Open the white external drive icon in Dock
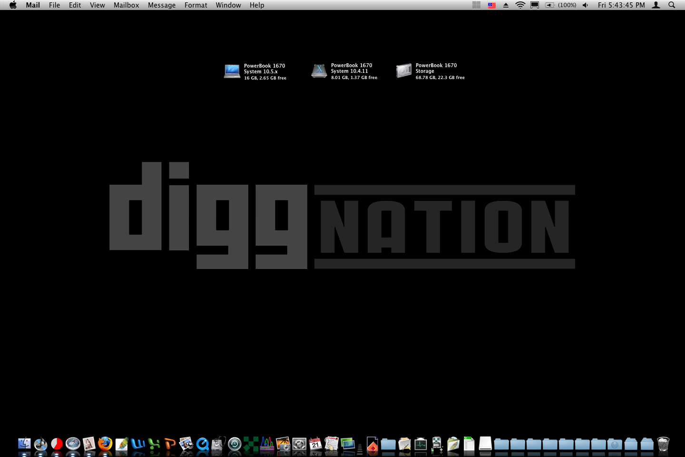Viewport: 685px width, 457px height. coord(485,444)
